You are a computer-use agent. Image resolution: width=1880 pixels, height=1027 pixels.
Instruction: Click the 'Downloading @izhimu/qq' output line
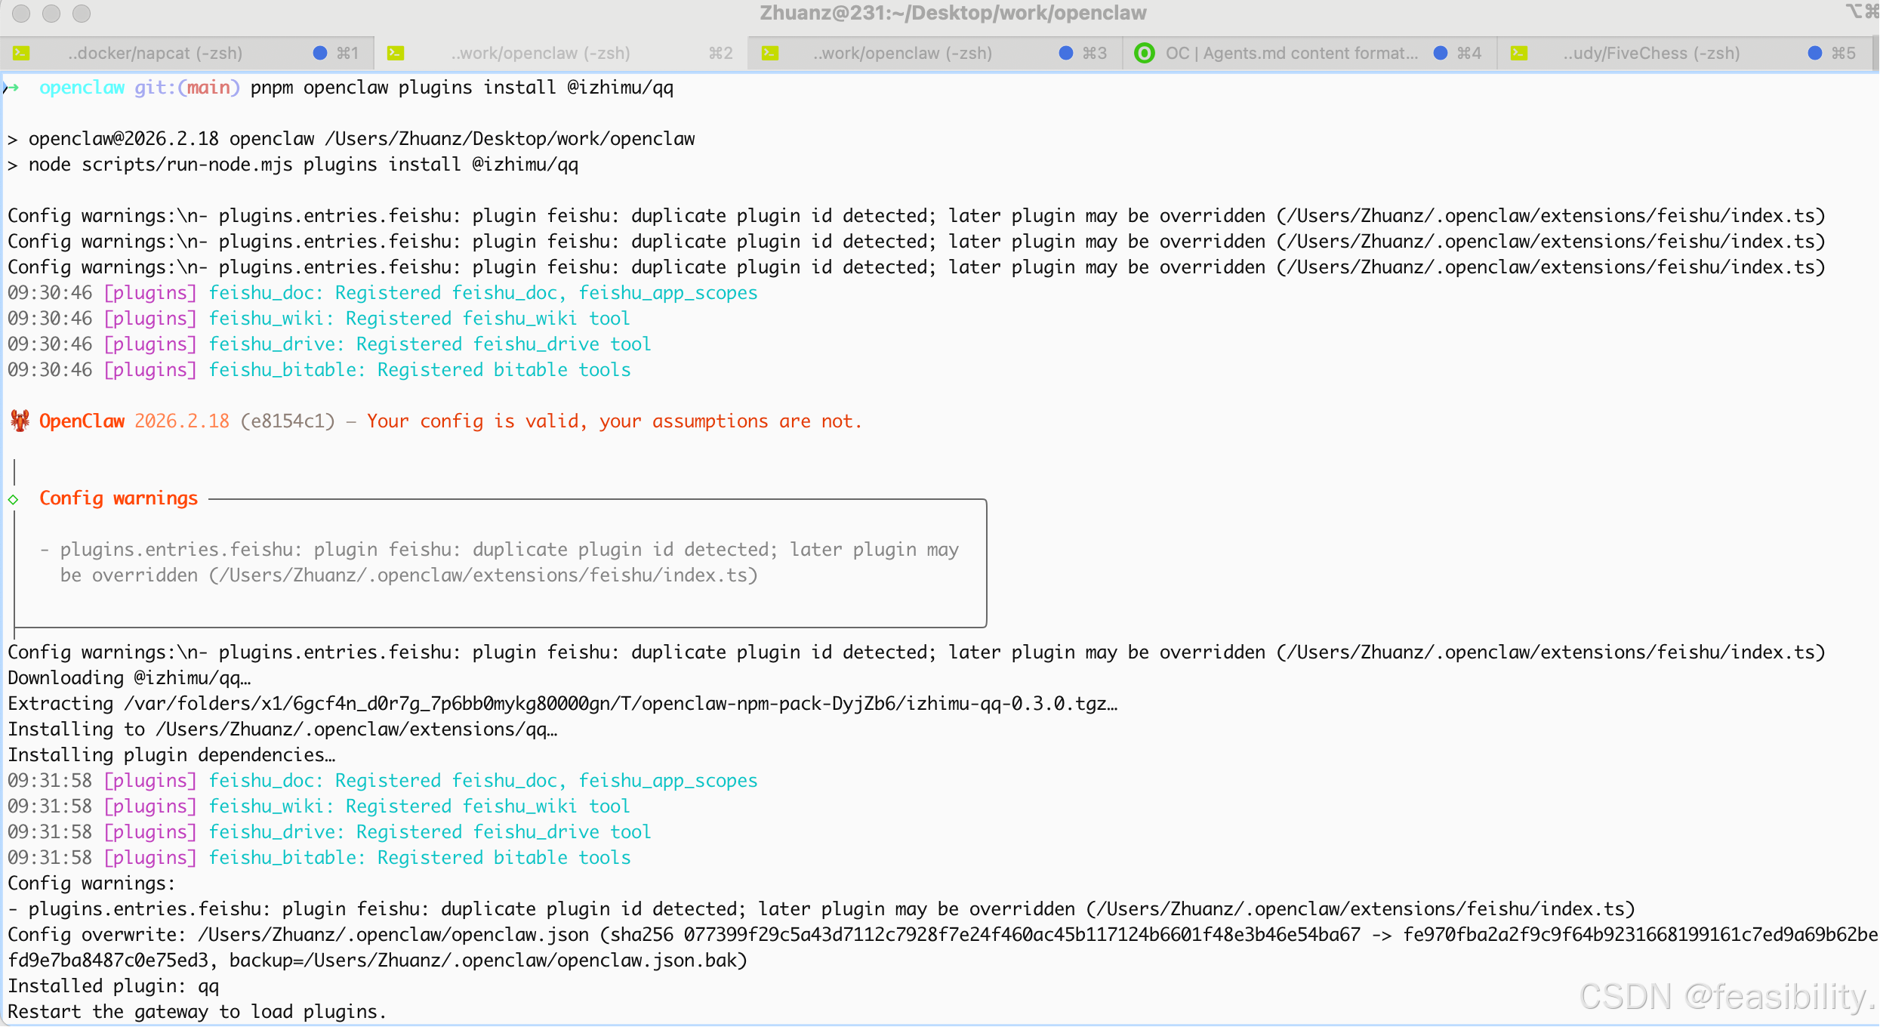click(x=129, y=677)
